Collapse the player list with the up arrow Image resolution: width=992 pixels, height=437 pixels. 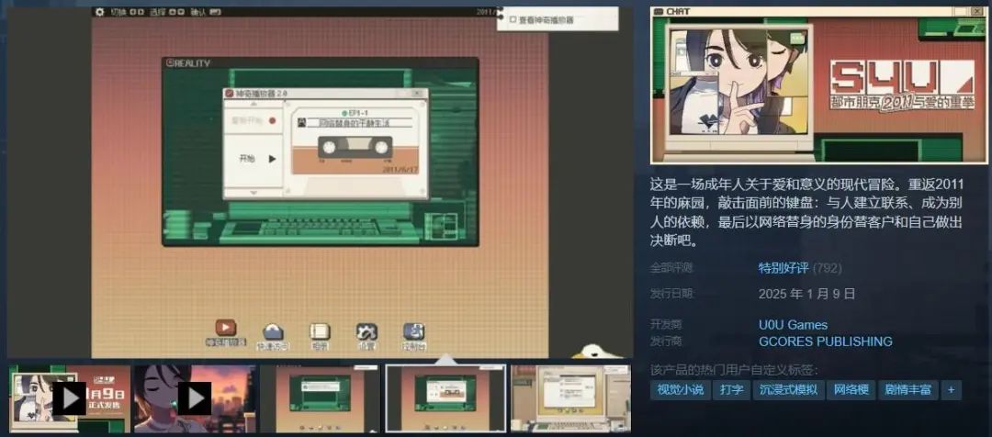(x=254, y=103)
